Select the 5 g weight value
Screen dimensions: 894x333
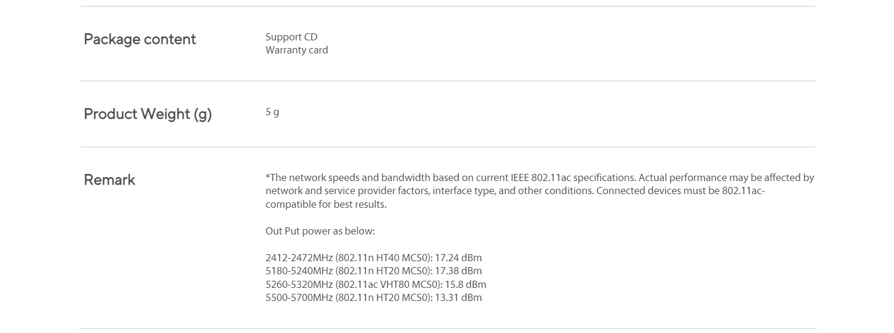[x=272, y=112]
